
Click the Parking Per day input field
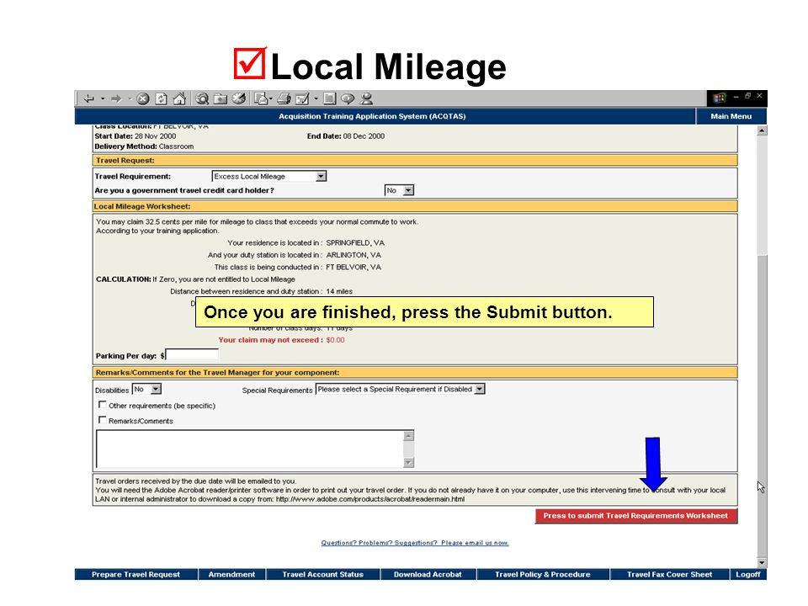(x=192, y=354)
